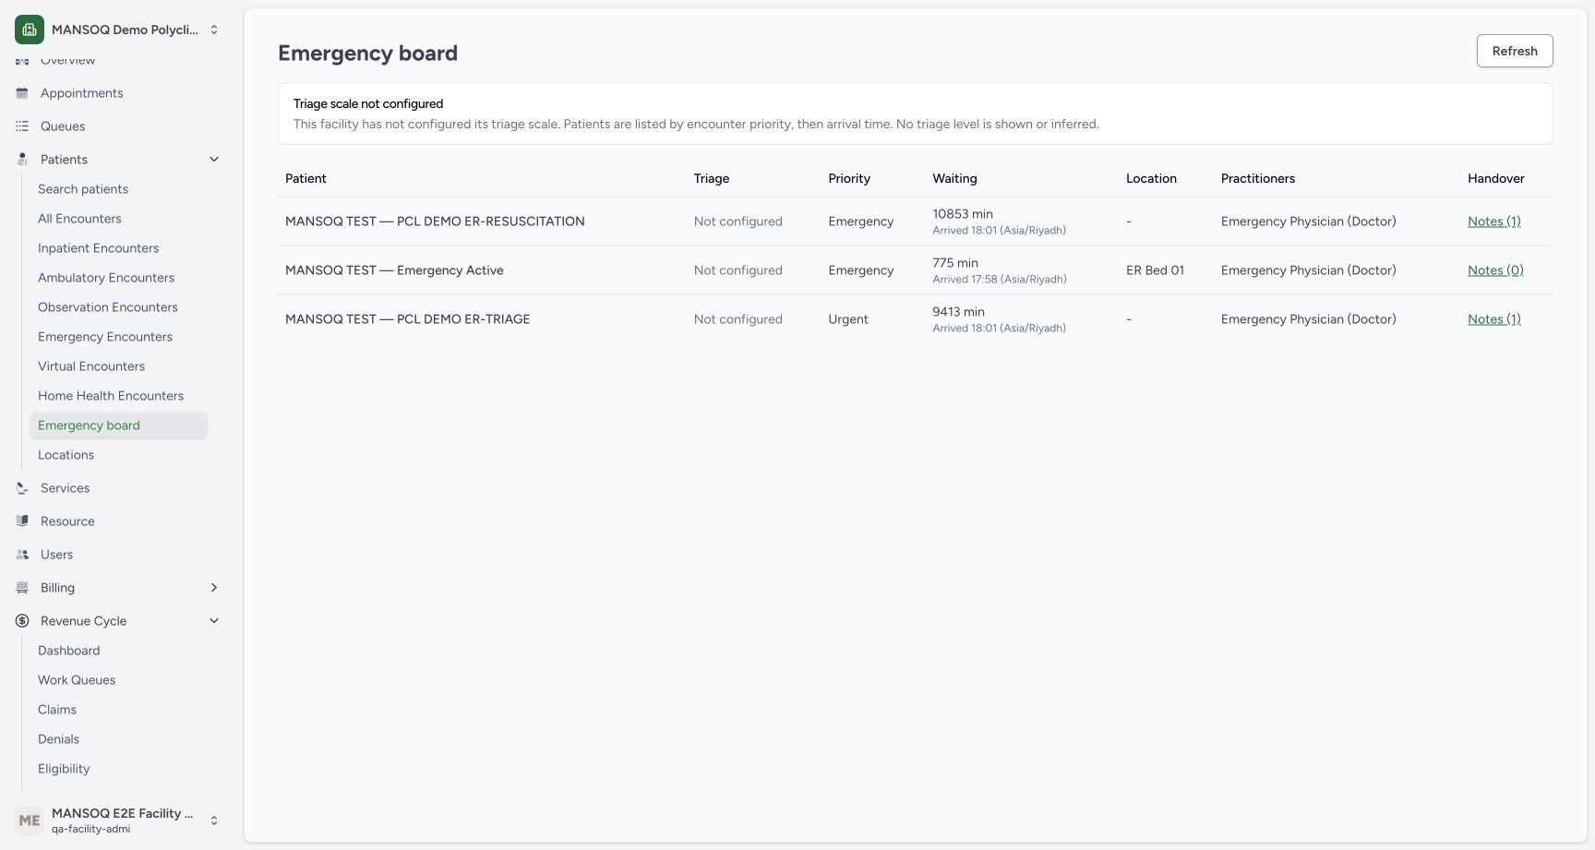Click the Appointments calendar icon
The height and width of the screenshot is (850, 1595).
[x=22, y=93]
